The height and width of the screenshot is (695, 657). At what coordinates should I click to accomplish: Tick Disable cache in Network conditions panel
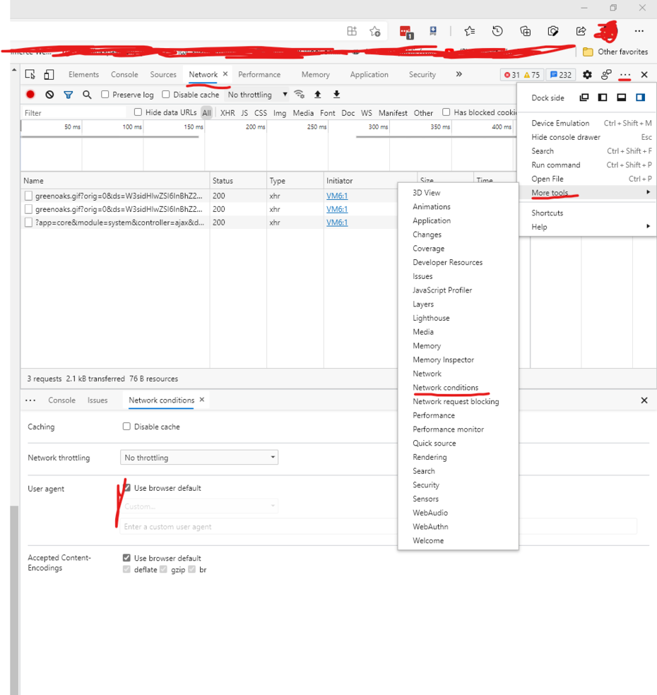coord(127,427)
